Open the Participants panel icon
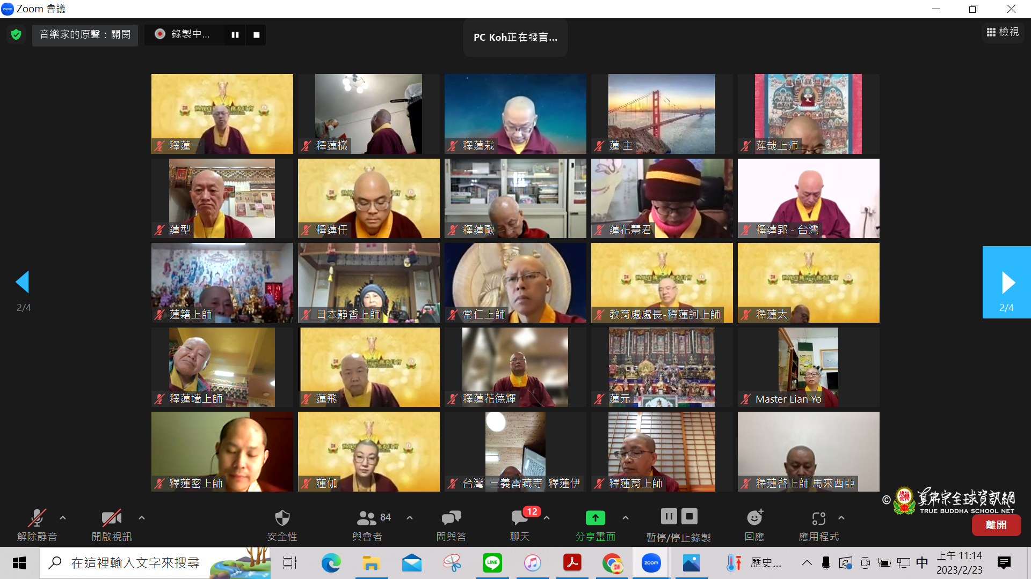Screen dimensions: 1031x579 tap(367, 518)
